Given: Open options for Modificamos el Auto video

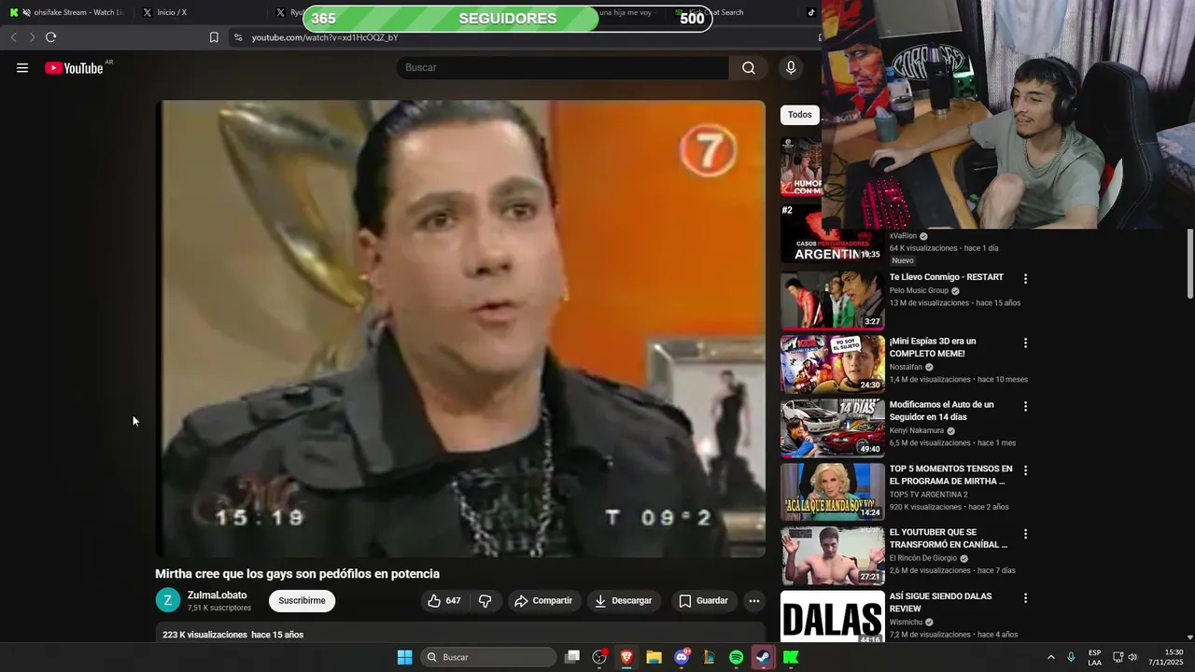Looking at the screenshot, I should pos(1025,407).
